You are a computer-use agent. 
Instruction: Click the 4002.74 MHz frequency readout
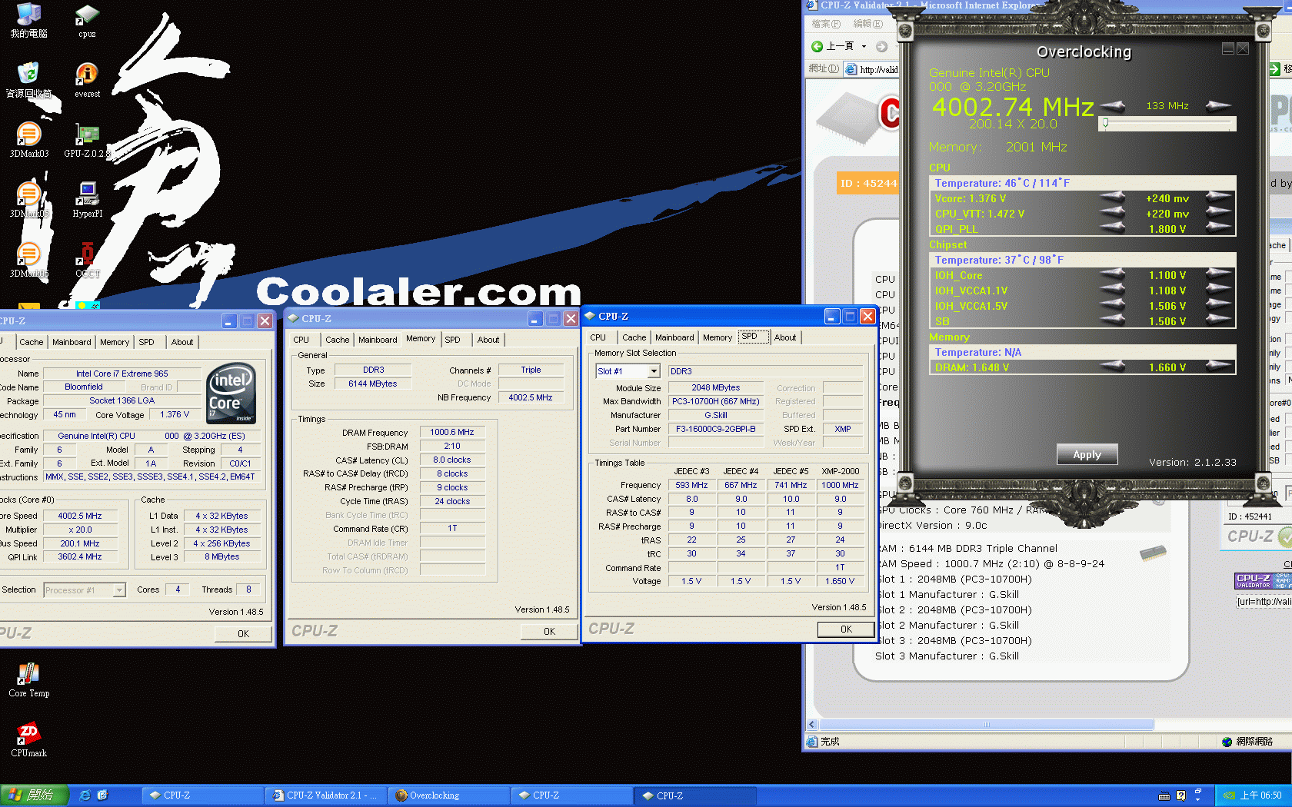[x=1013, y=106]
